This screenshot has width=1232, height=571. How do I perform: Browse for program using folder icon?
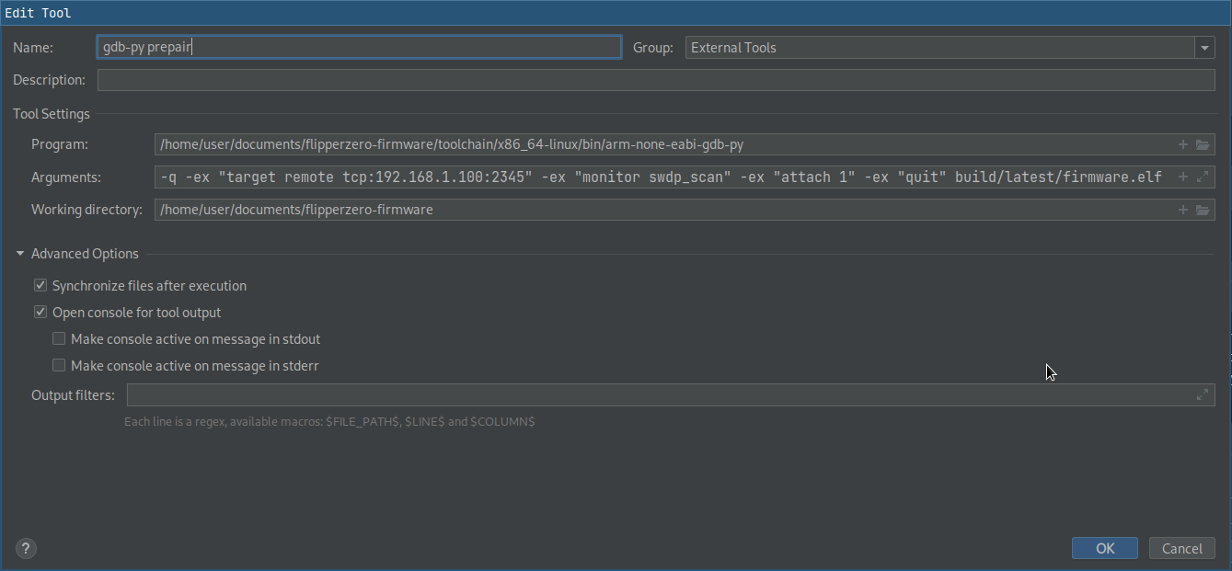(x=1202, y=144)
